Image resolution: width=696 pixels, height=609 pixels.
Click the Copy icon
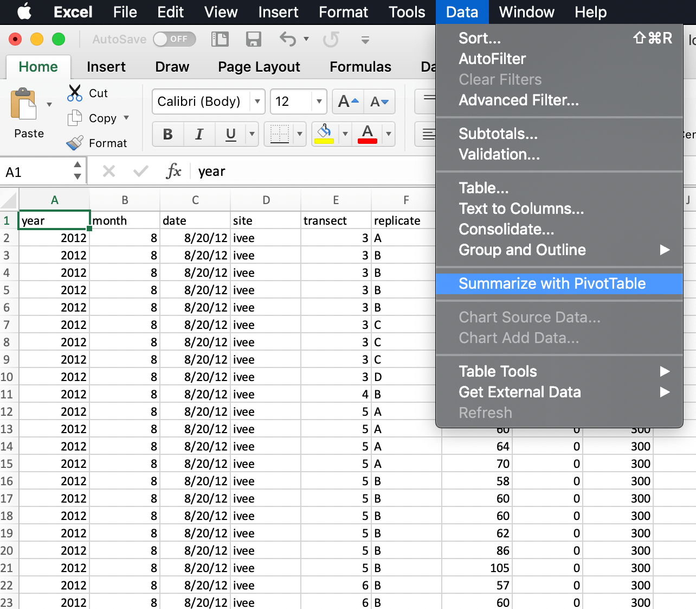[74, 118]
